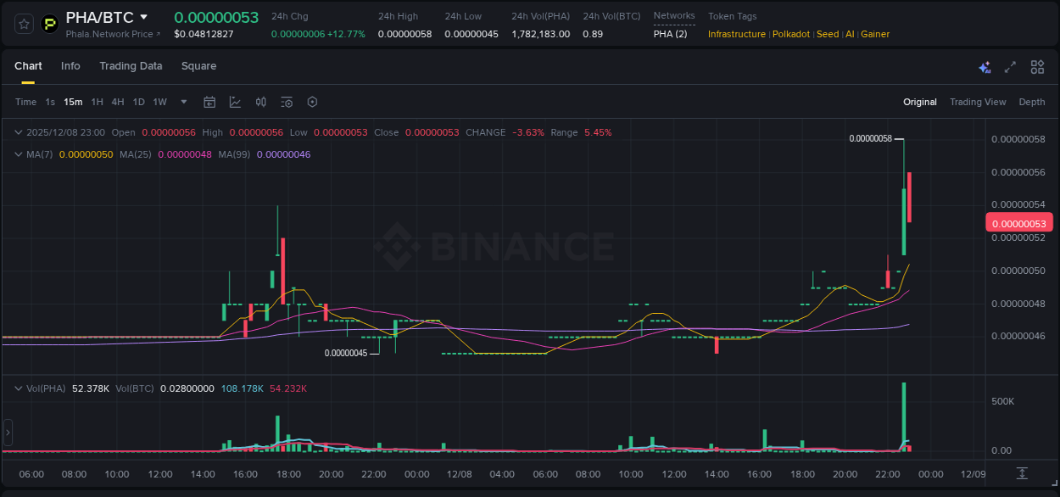This screenshot has width=1060, height=497.
Task: Open the widgets grid icon
Action: pyautogui.click(x=1036, y=66)
